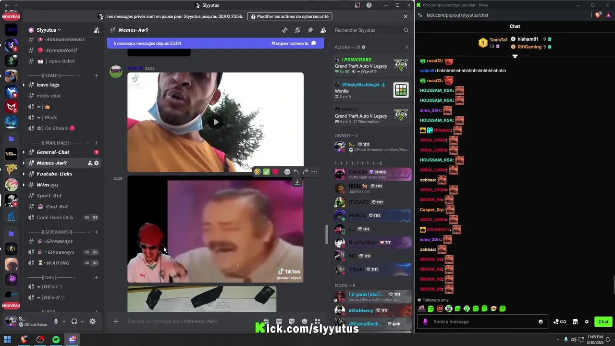This screenshot has width=615, height=346.
Task: Open open-ticket channel
Action: pos(62,61)
